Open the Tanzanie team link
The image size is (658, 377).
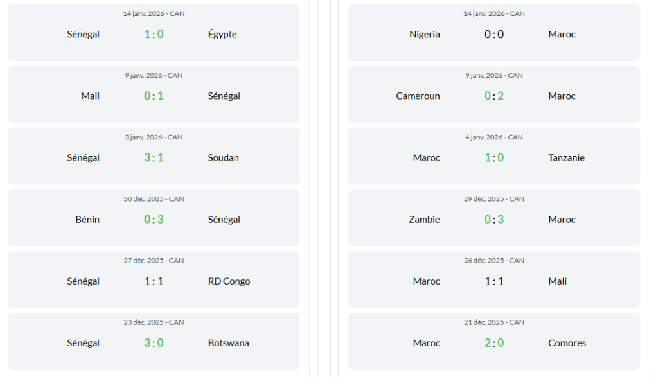[x=566, y=157]
